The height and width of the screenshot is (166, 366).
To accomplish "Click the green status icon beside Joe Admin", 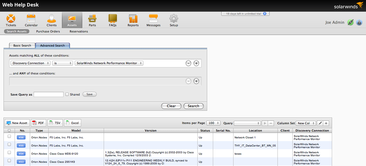I will [x=351, y=22].
